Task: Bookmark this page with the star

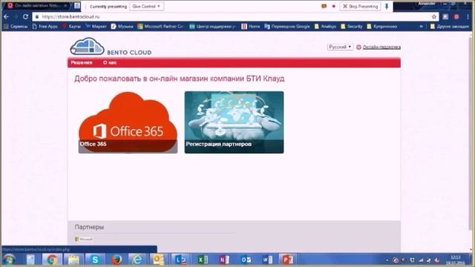Action: (x=433, y=16)
